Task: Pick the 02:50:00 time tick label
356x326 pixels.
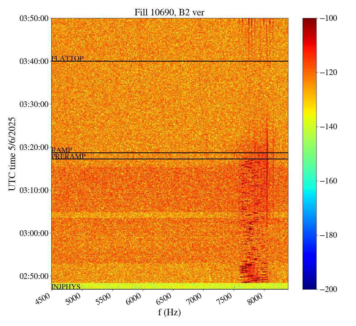Action: click(x=34, y=276)
